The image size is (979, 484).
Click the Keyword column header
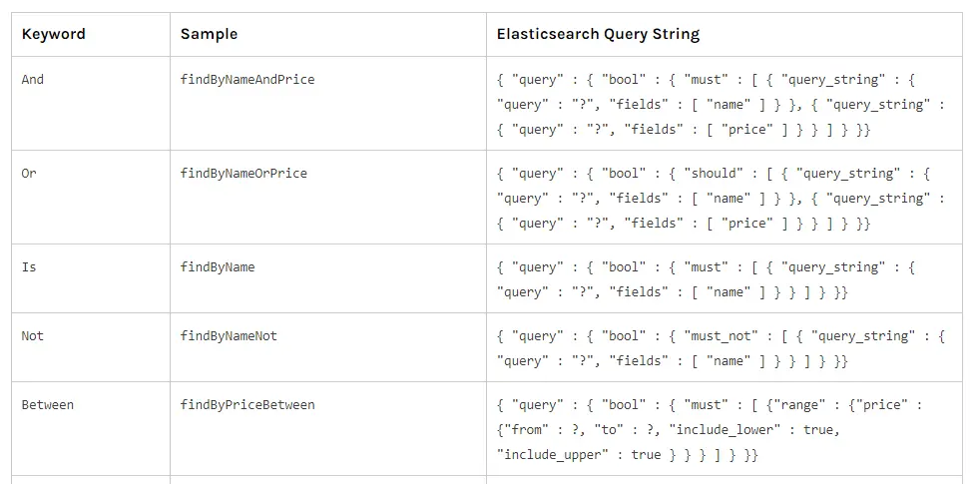point(54,34)
